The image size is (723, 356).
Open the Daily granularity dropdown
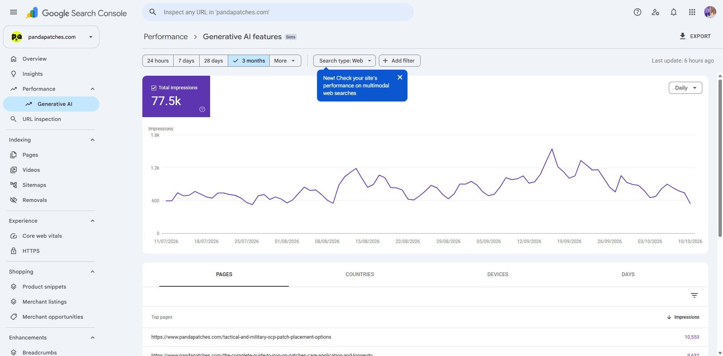click(685, 88)
